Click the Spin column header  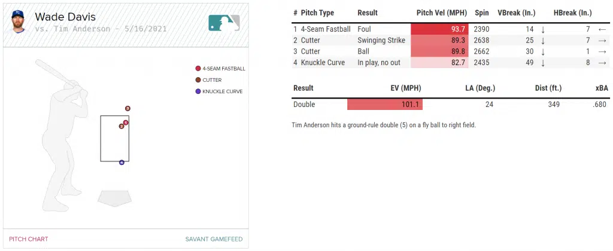(x=481, y=13)
